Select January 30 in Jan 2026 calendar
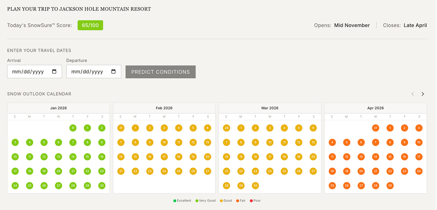Screen dimensions: 437x210 tap(102, 185)
